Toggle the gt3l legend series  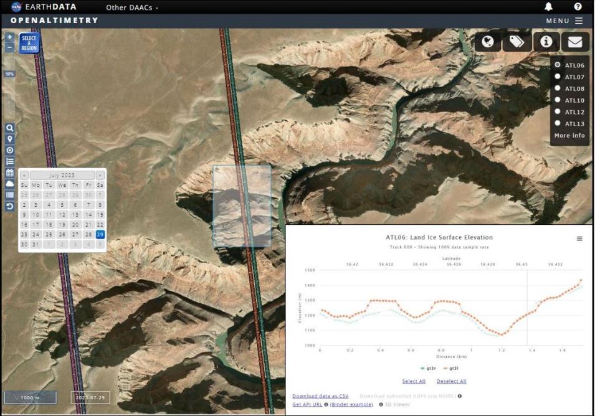(x=450, y=368)
